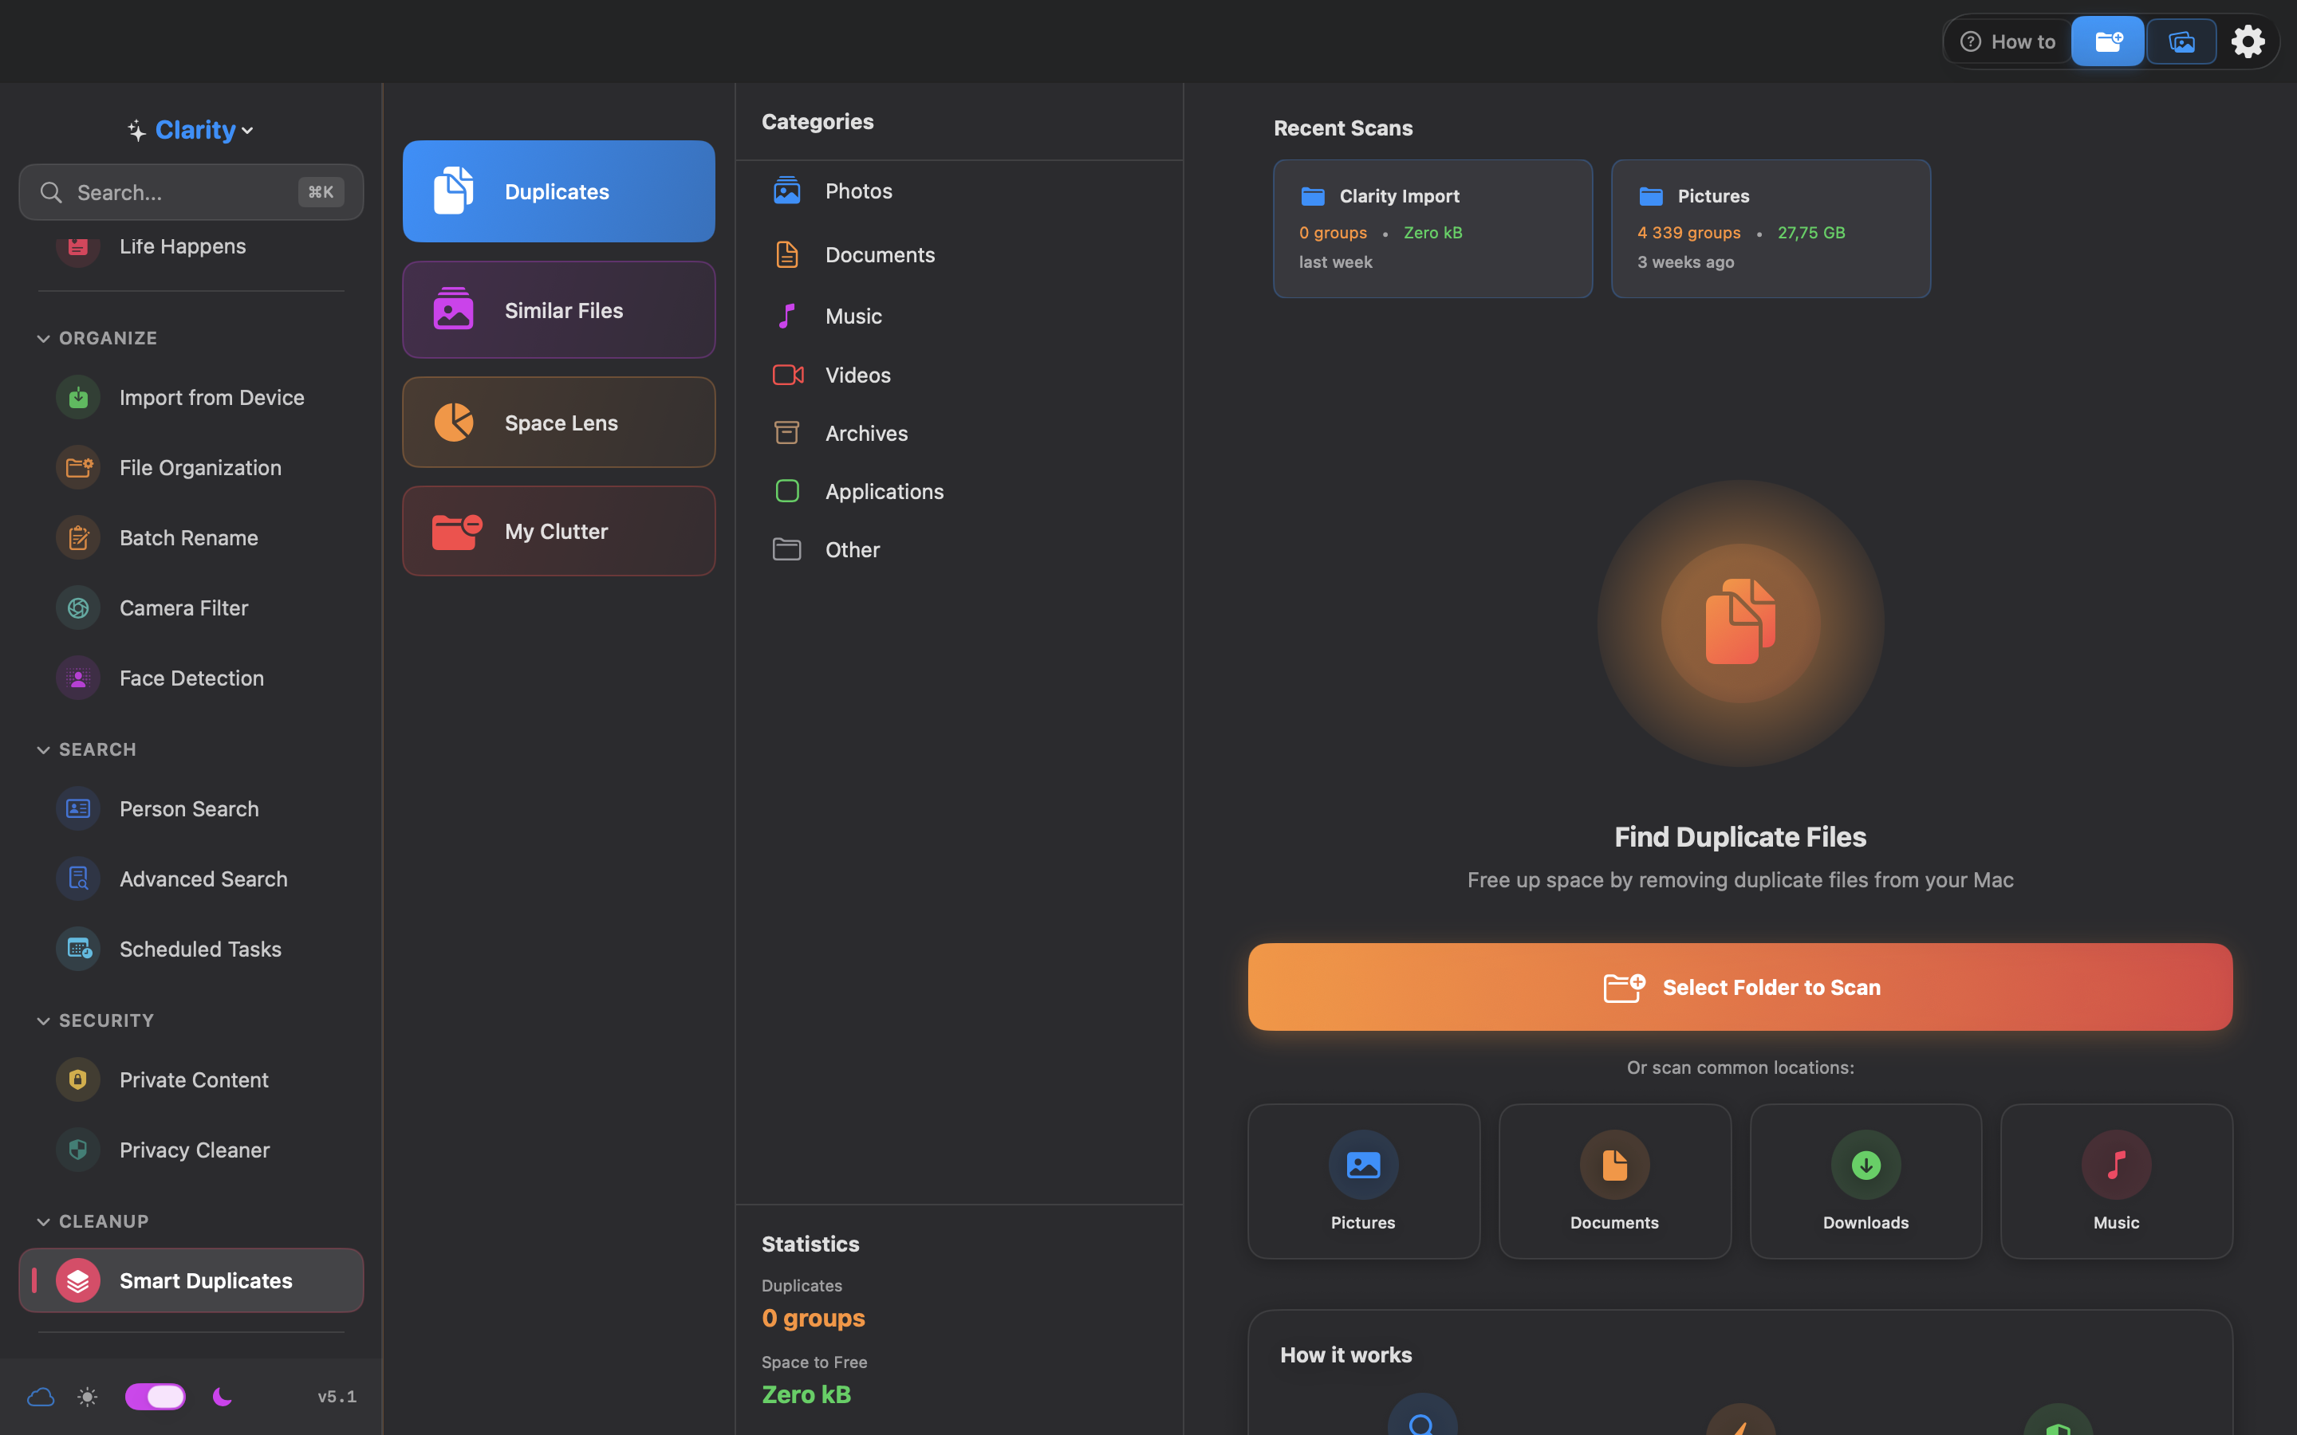Image resolution: width=2297 pixels, height=1435 pixels.
Task: Open the How to guide
Action: (2007, 41)
